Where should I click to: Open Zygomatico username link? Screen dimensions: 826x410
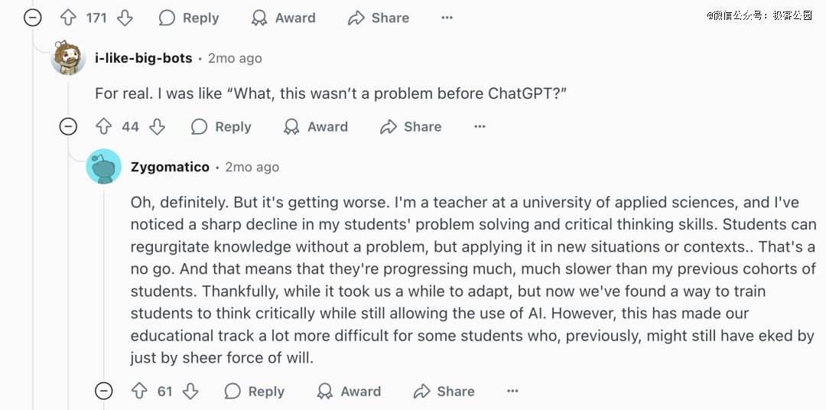[170, 167]
